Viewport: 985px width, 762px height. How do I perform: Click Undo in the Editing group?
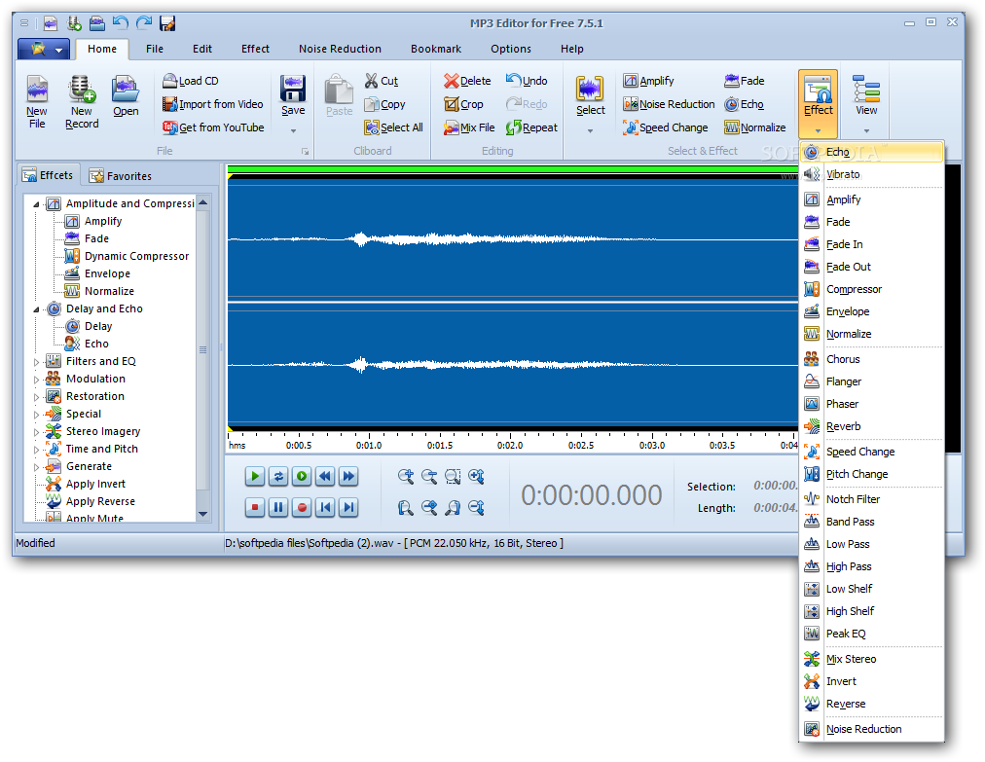tap(527, 81)
